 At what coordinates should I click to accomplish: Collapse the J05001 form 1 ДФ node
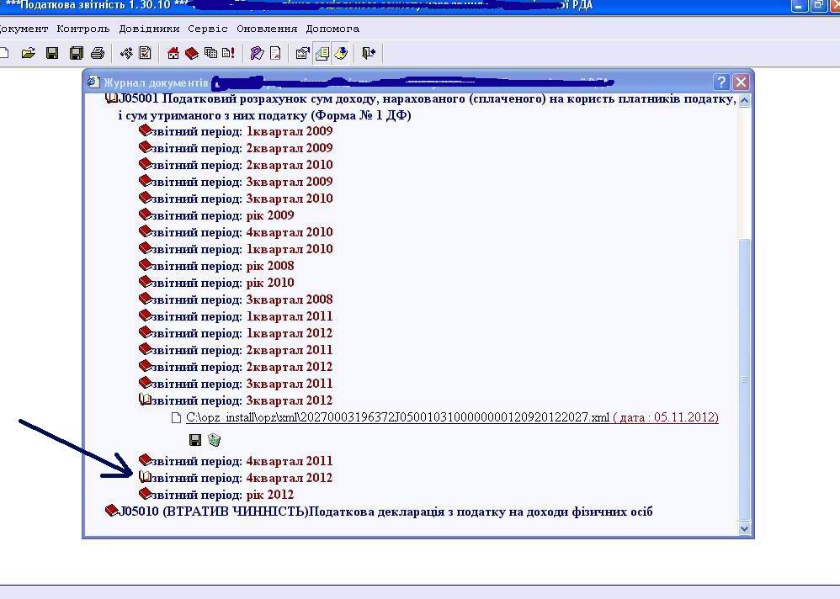pos(111,99)
